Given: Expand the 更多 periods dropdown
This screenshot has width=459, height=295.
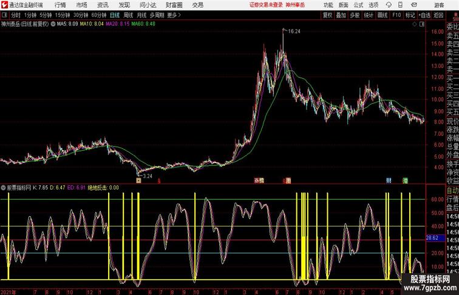Looking at the screenshot, I should click(174, 15).
